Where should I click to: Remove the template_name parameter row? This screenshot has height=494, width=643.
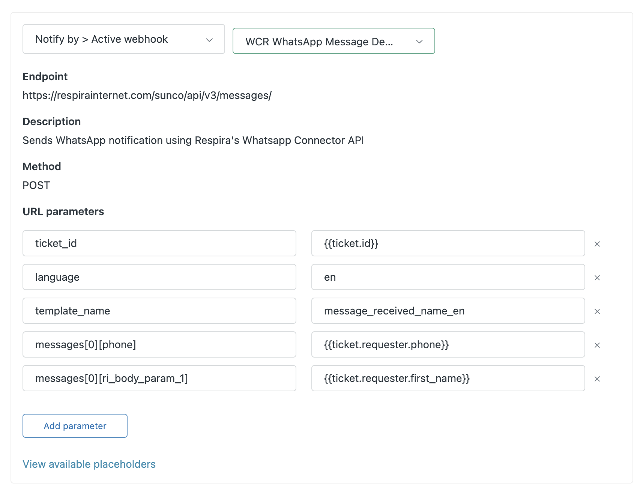pyautogui.click(x=597, y=311)
